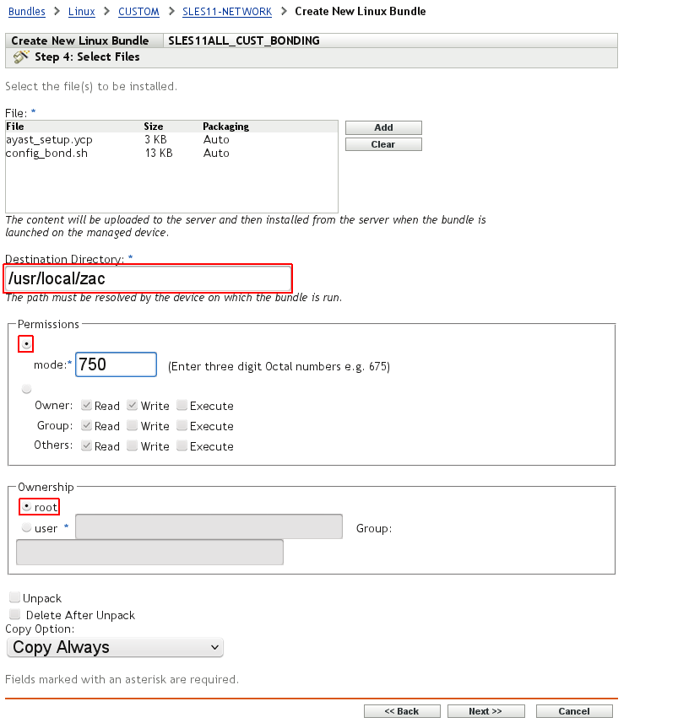This screenshot has width=678, height=723.
Task: Enable Delete After Unpack checkbox
Action: (14, 613)
